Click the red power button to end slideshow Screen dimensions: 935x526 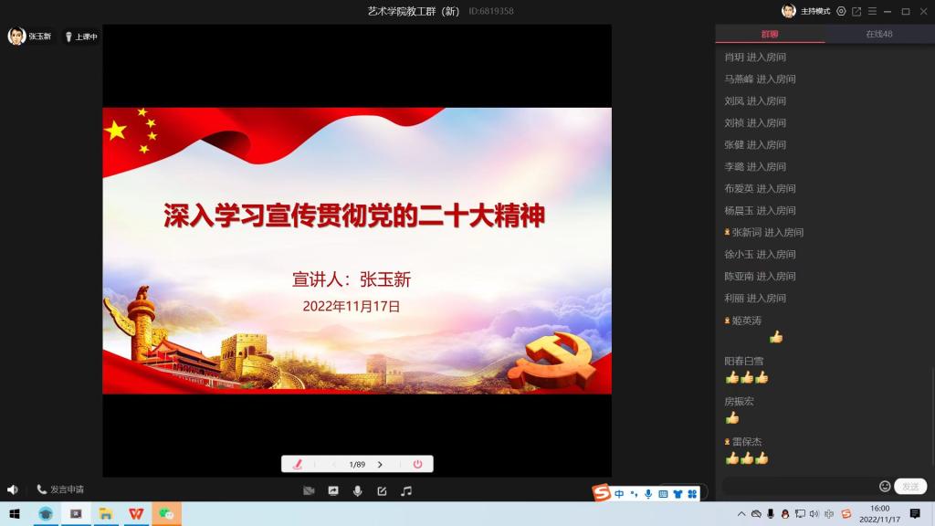tap(417, 464)
